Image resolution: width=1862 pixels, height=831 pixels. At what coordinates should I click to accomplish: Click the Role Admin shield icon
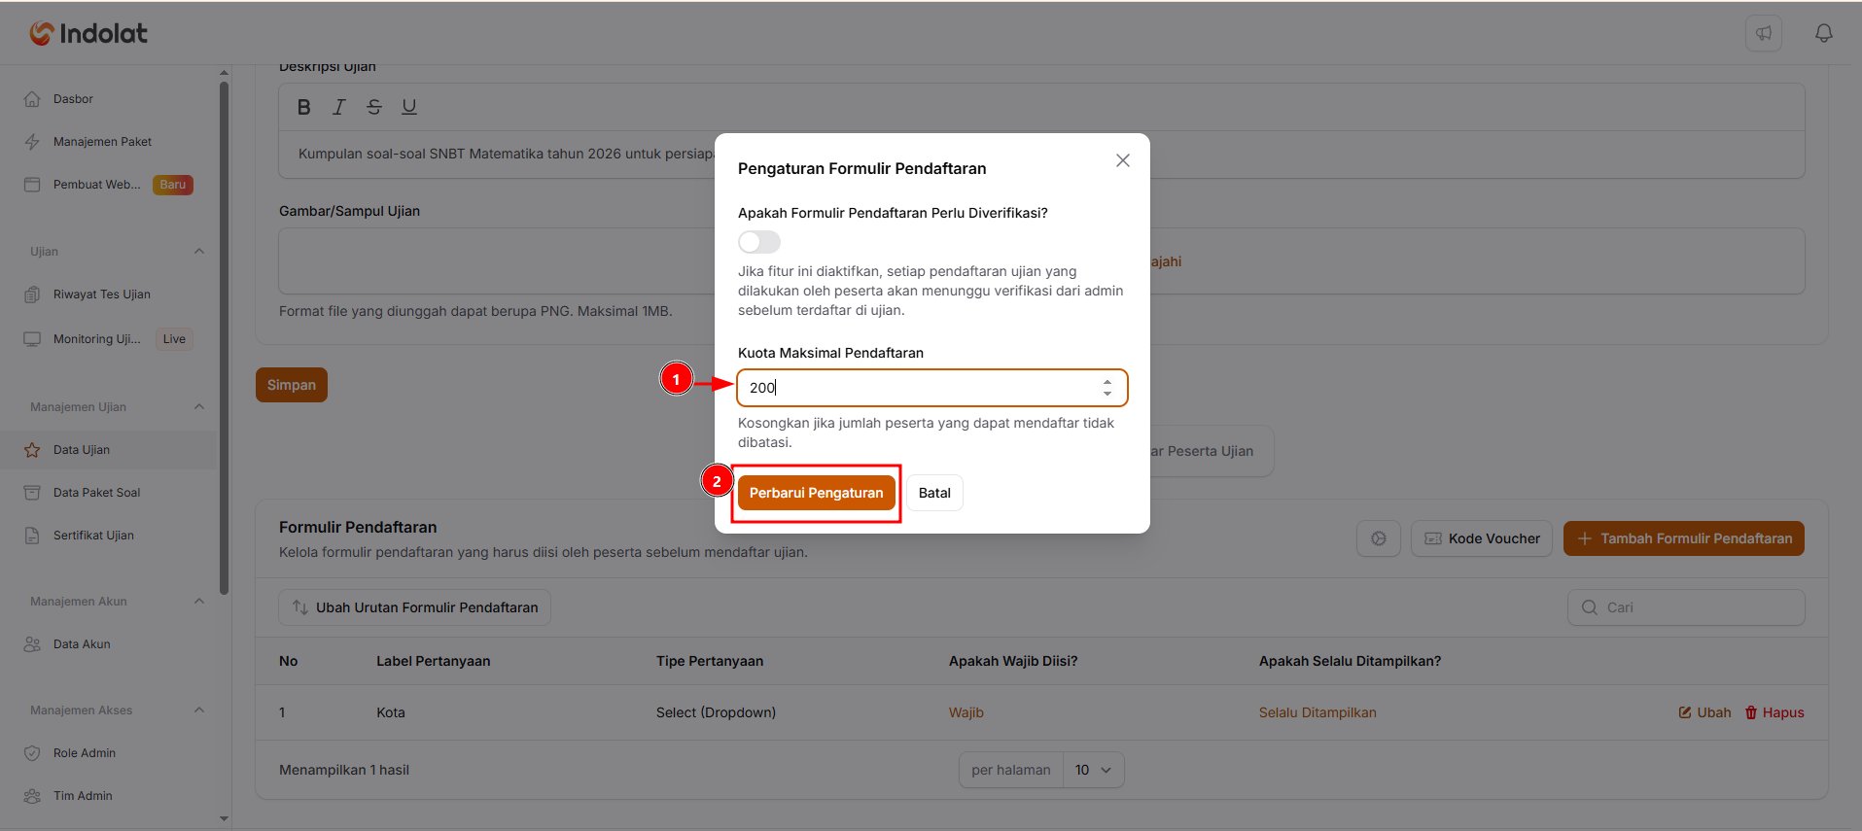(32, 753)
